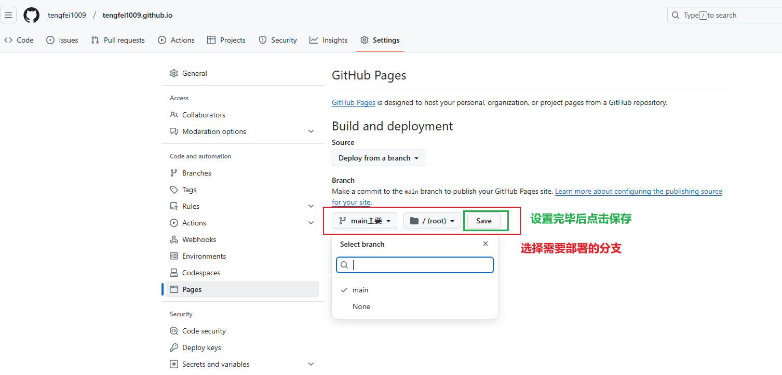
Task: Click the gear icon beside General
Action: pyautogui.click(x=174, y=73)
